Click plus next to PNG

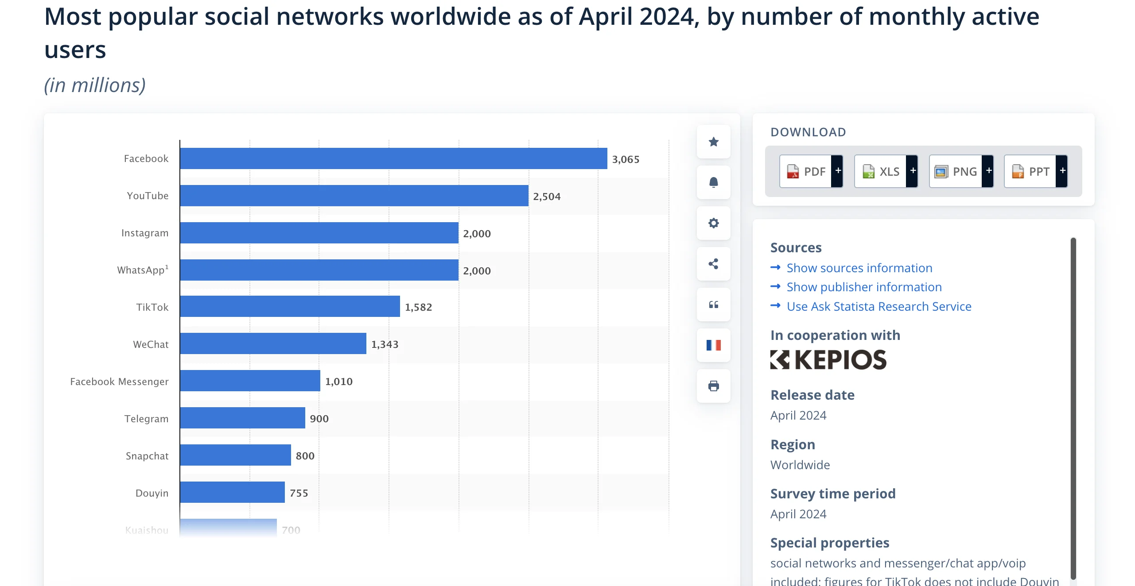[988, 171]
